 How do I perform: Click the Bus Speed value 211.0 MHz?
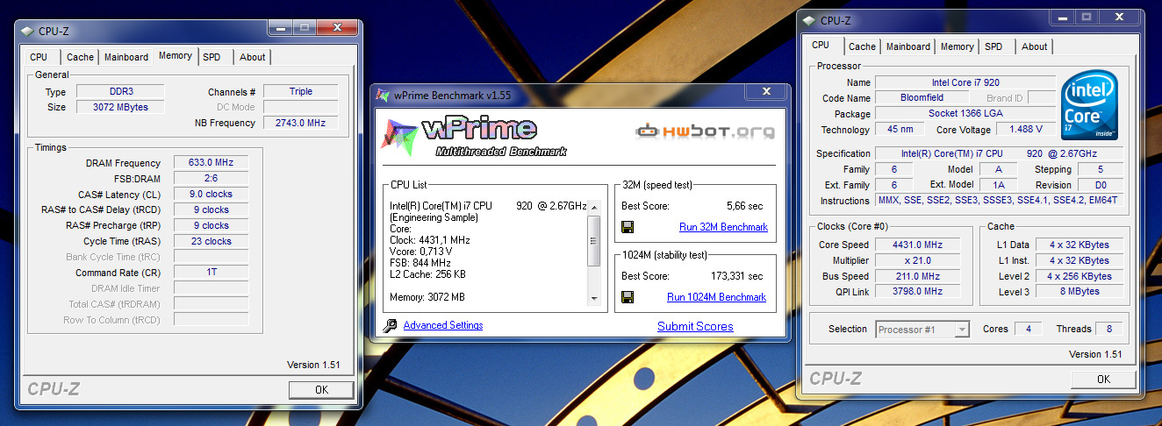918,276
